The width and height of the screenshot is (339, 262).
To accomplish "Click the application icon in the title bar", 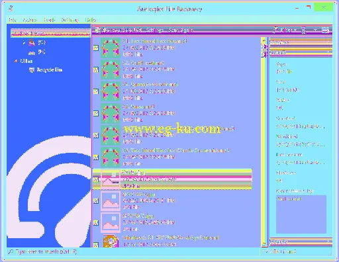I will pyautogui.click(x=11, y=9).
